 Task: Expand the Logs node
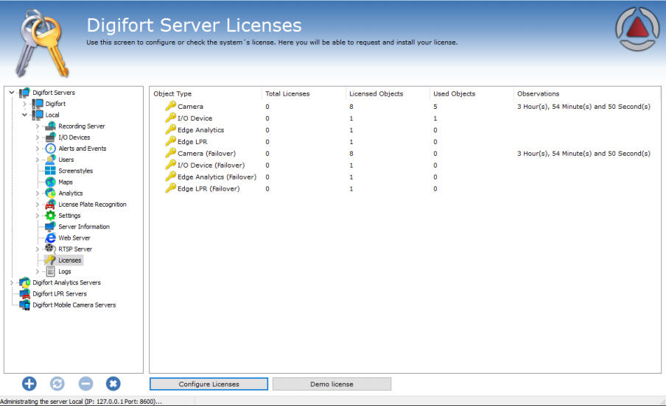38,271
